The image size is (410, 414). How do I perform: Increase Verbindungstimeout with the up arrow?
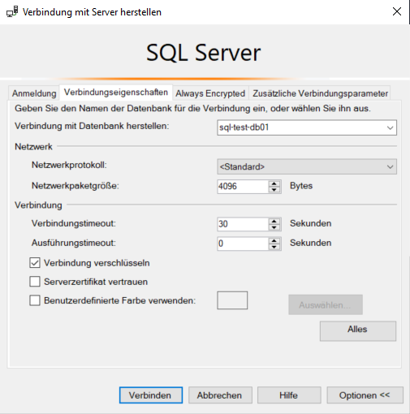point(274,221)
